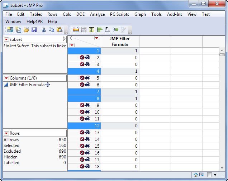Click the orange data table icon in toolbar
Image resolution: width=228 pixels, height=181 pixels.
pyautogui.click(x=76, y=30)
